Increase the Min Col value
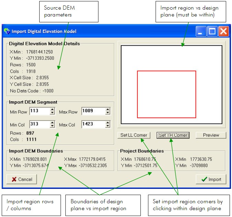 point(52,122)
